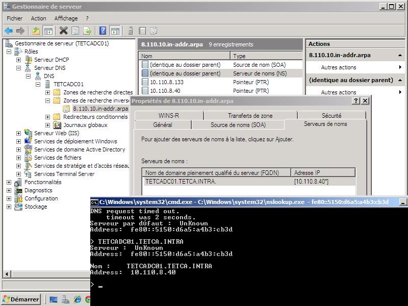408x306 pixels.
Task: Go forward with the grey arrow
Action: point(20,31)
